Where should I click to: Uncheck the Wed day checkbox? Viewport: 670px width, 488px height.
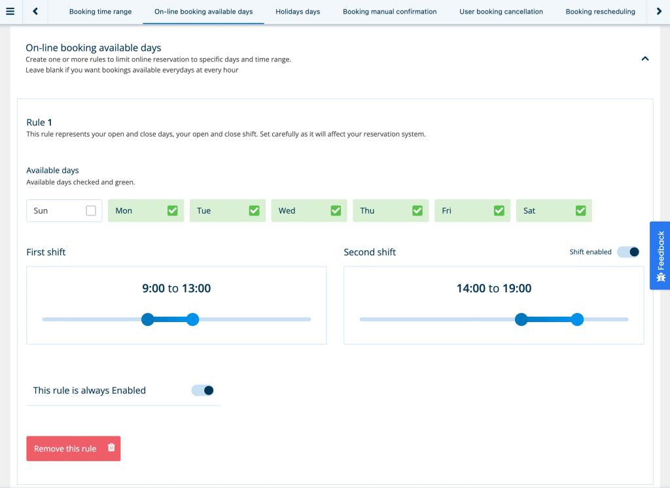pyautogui.click(x=336, y=210)
